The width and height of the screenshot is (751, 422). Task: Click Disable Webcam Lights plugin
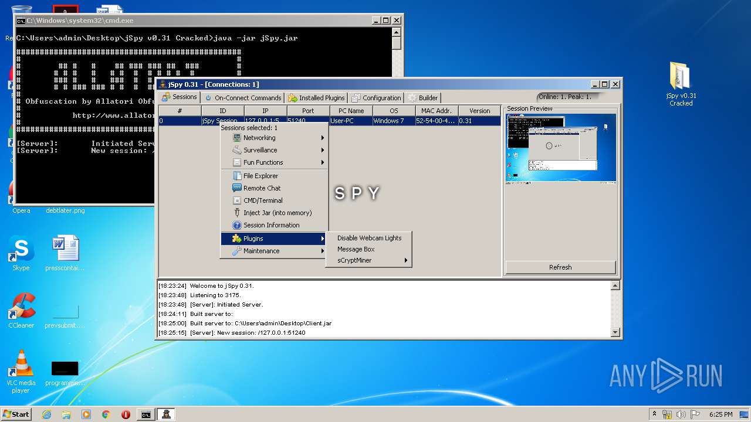pyautogui.click(x=369, y=238)
